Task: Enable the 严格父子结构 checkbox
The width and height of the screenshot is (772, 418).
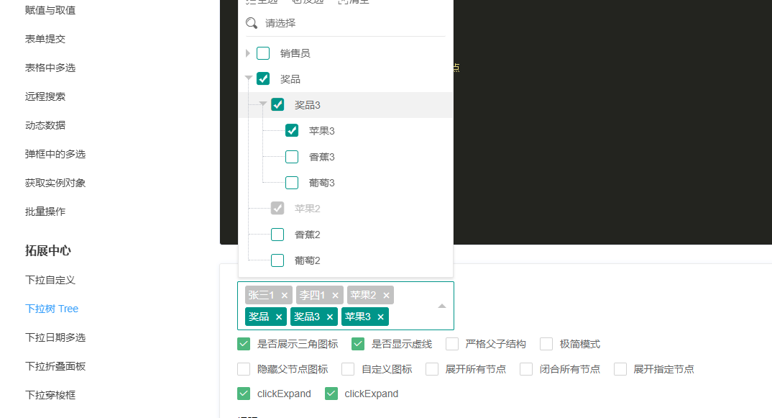Action: click(x=451, y=344)
